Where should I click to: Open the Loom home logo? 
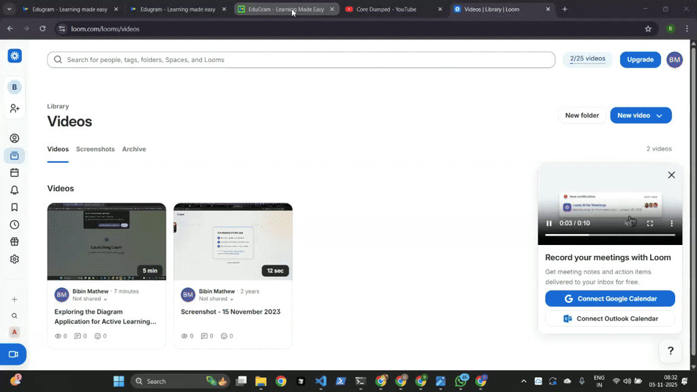[15, 56]
